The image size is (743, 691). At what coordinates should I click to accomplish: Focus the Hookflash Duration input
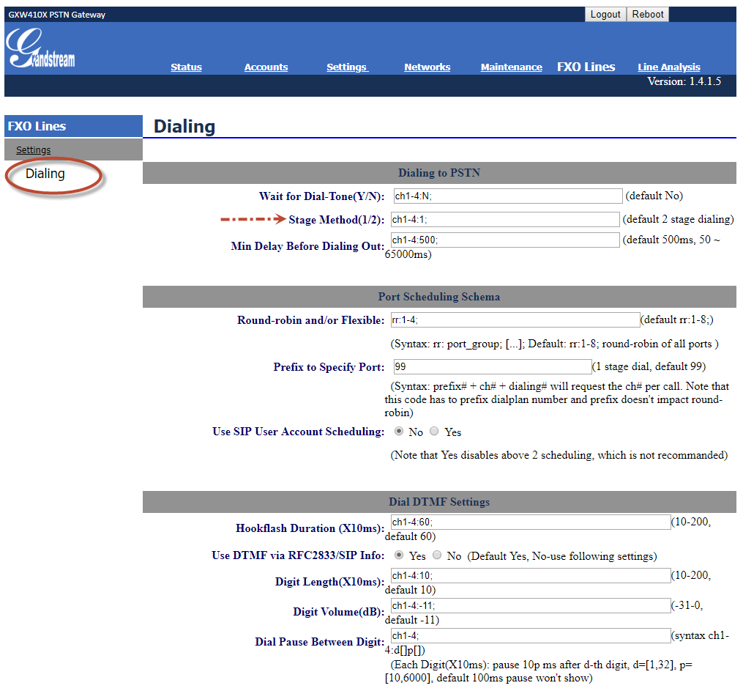point(531,522)
